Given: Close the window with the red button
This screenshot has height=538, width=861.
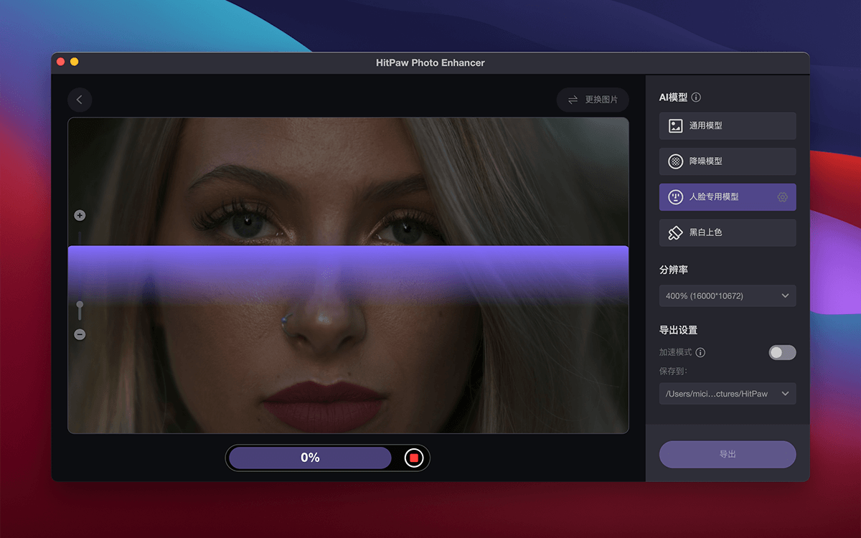Looking at the screenshot, I should (x=61, y=62).
